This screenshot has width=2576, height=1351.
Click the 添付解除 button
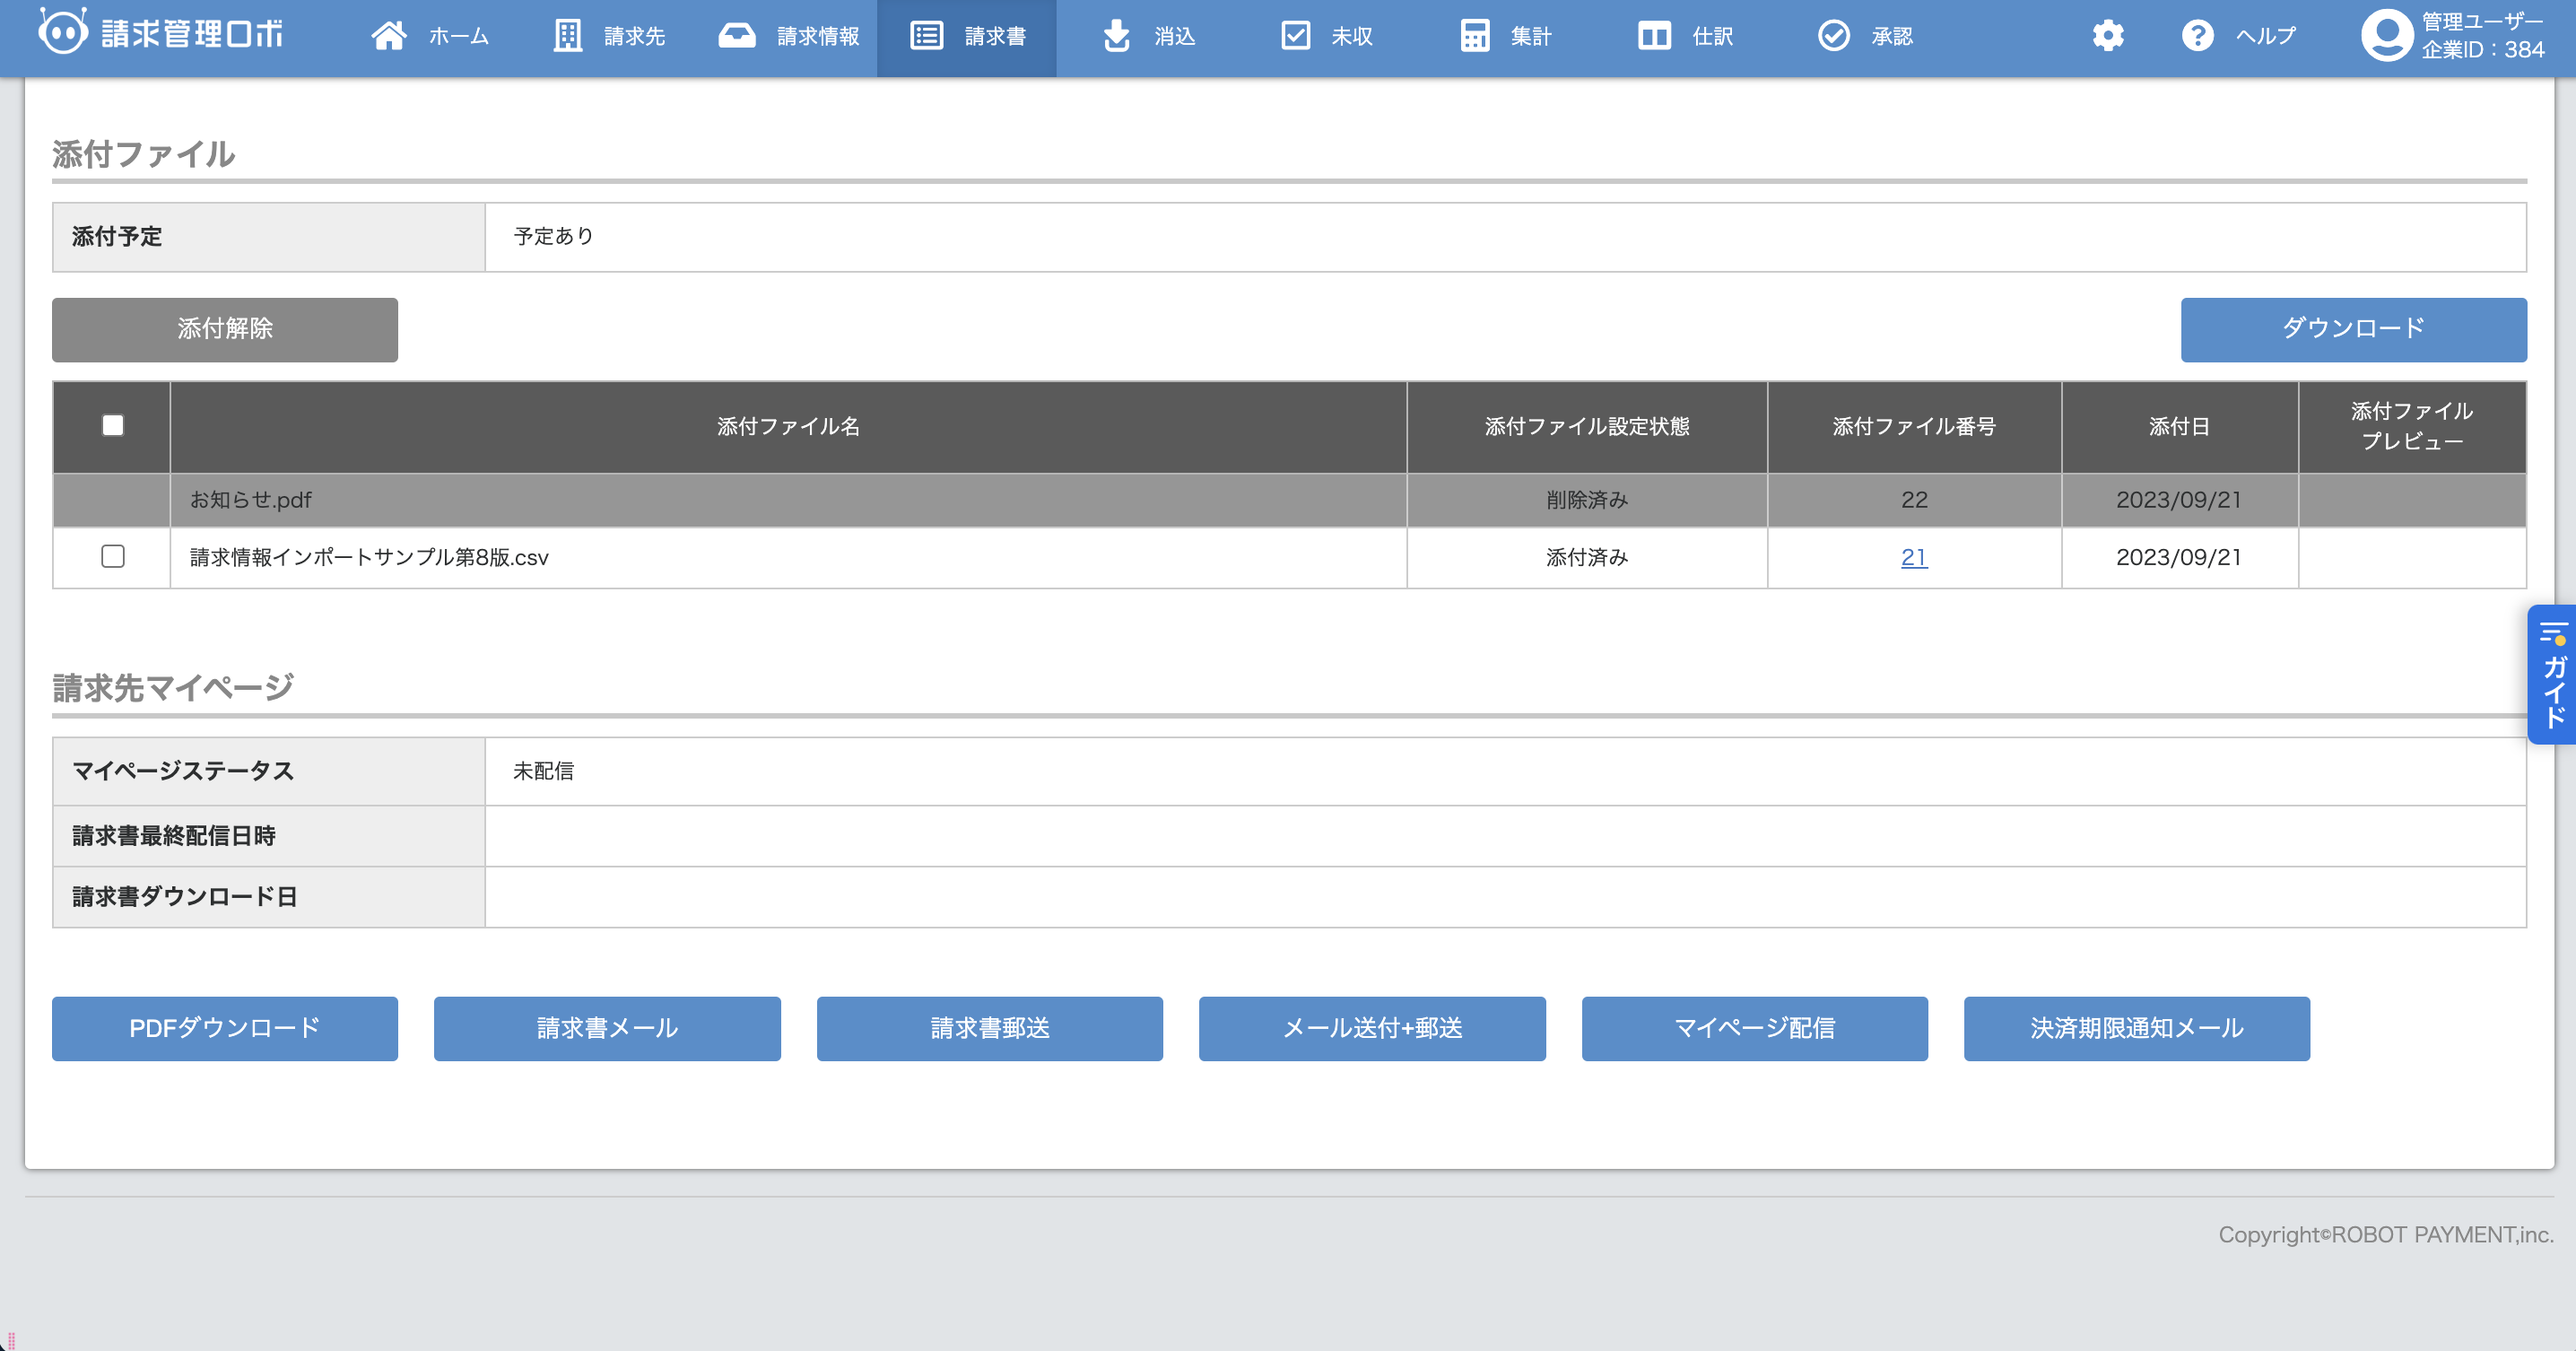coord(225,329)
